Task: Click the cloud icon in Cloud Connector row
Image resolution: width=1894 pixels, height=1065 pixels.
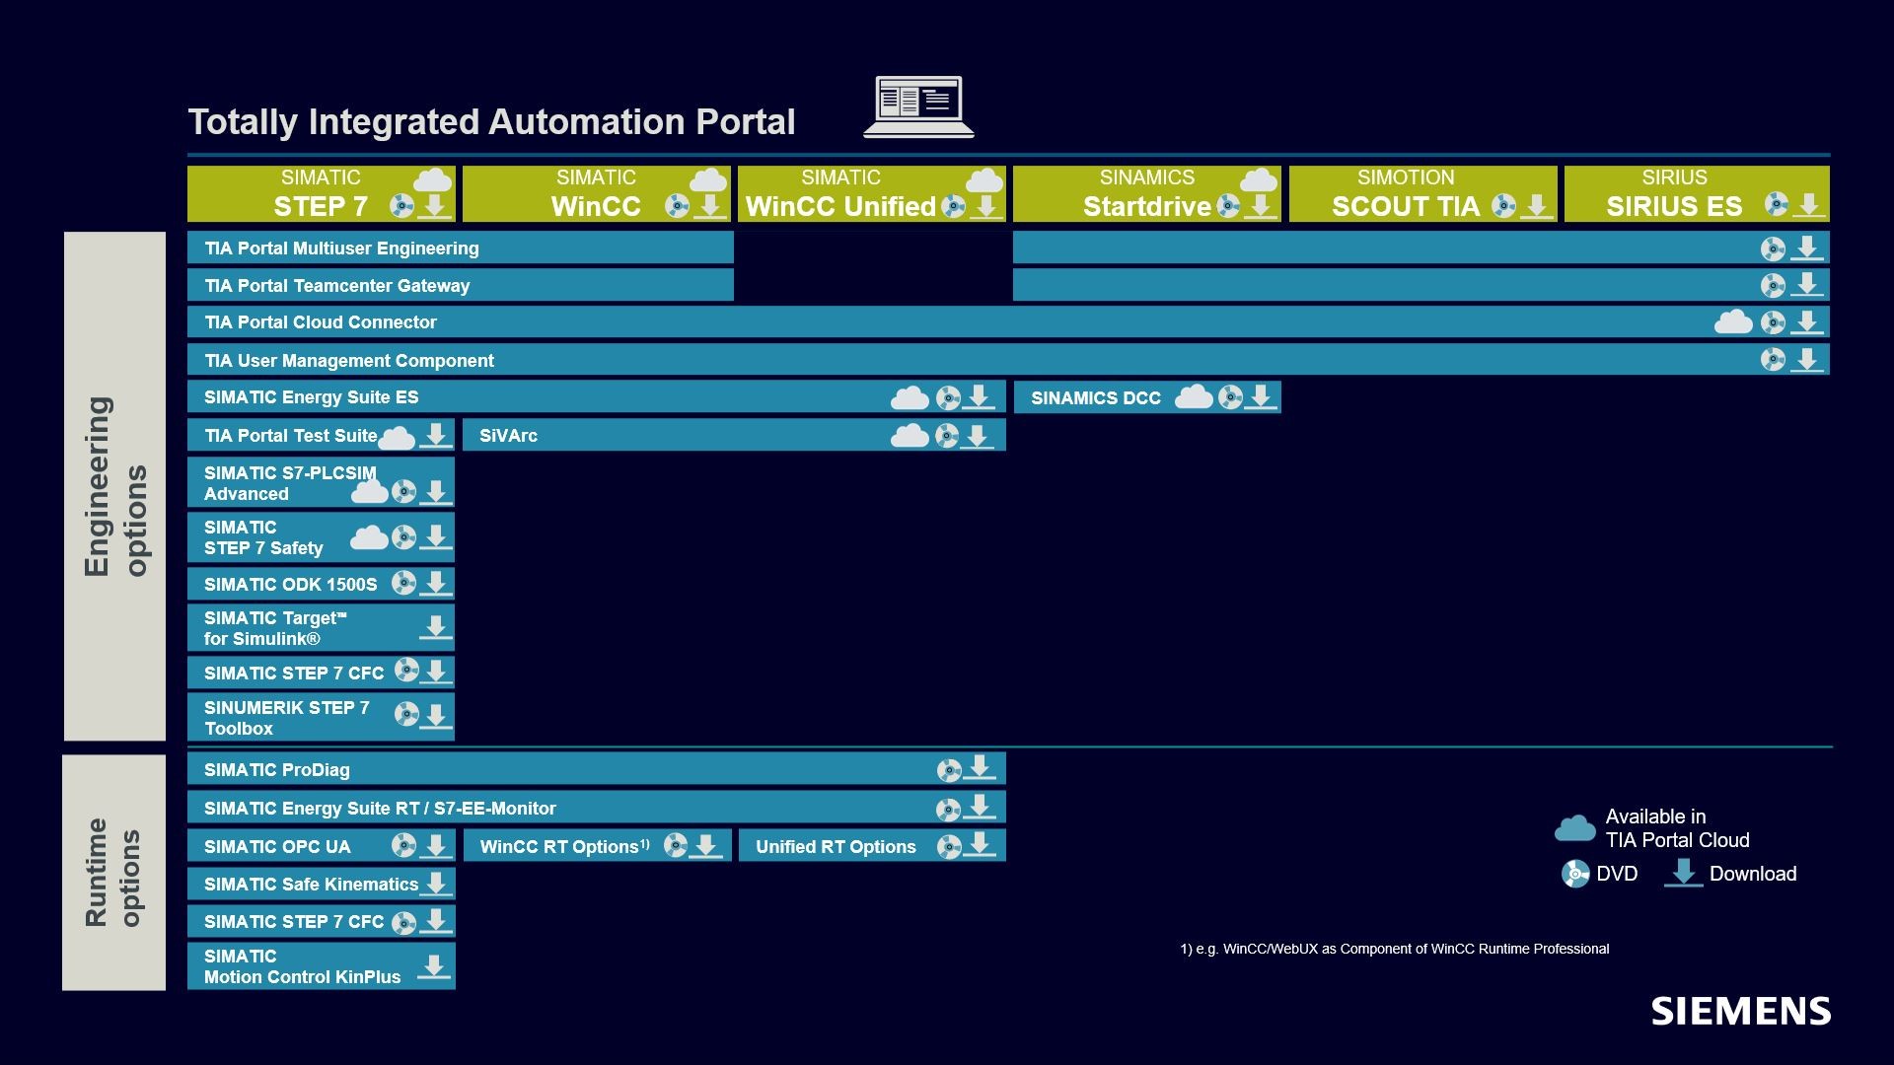Action: point(1733,321)
